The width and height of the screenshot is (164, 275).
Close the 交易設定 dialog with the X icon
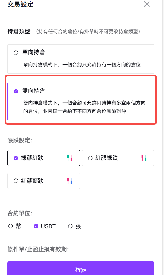(147, 4)
